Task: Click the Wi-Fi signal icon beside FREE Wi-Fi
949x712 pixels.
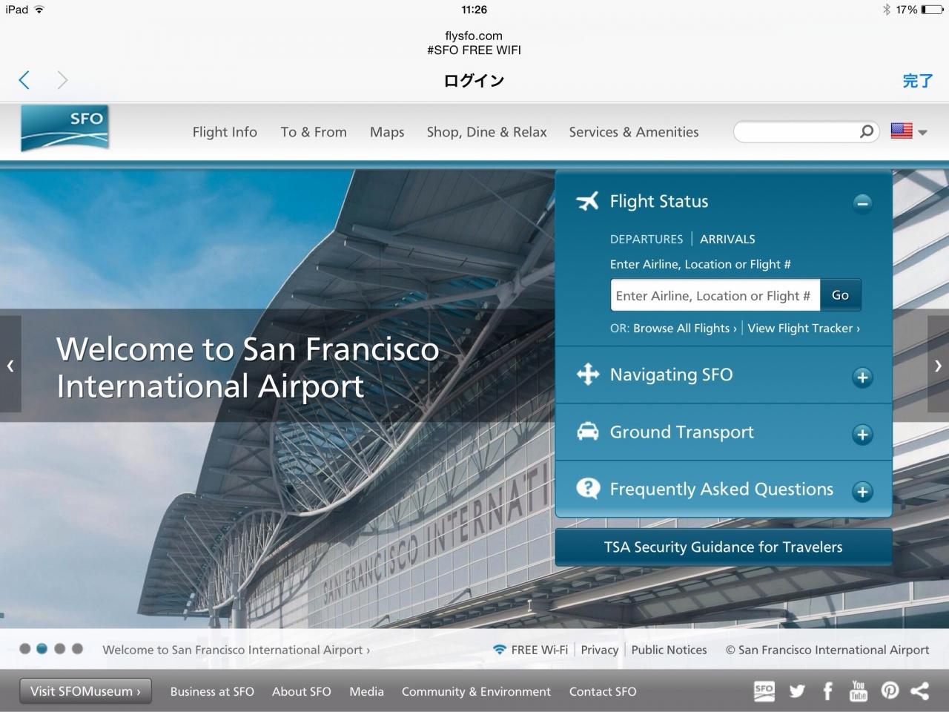Action: coord(500,650)
